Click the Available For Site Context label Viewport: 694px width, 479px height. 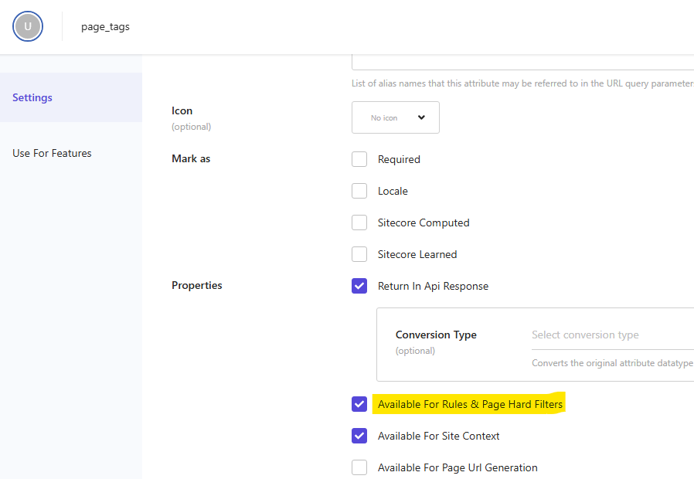(x=439, y=436)
